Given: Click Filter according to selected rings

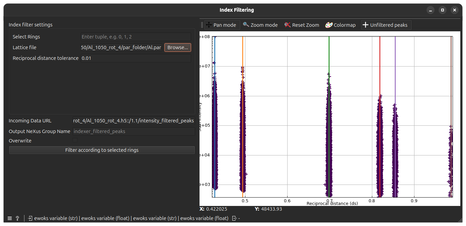Looking at the screenshot, I should pyautogui.click(x=102, y=150).
